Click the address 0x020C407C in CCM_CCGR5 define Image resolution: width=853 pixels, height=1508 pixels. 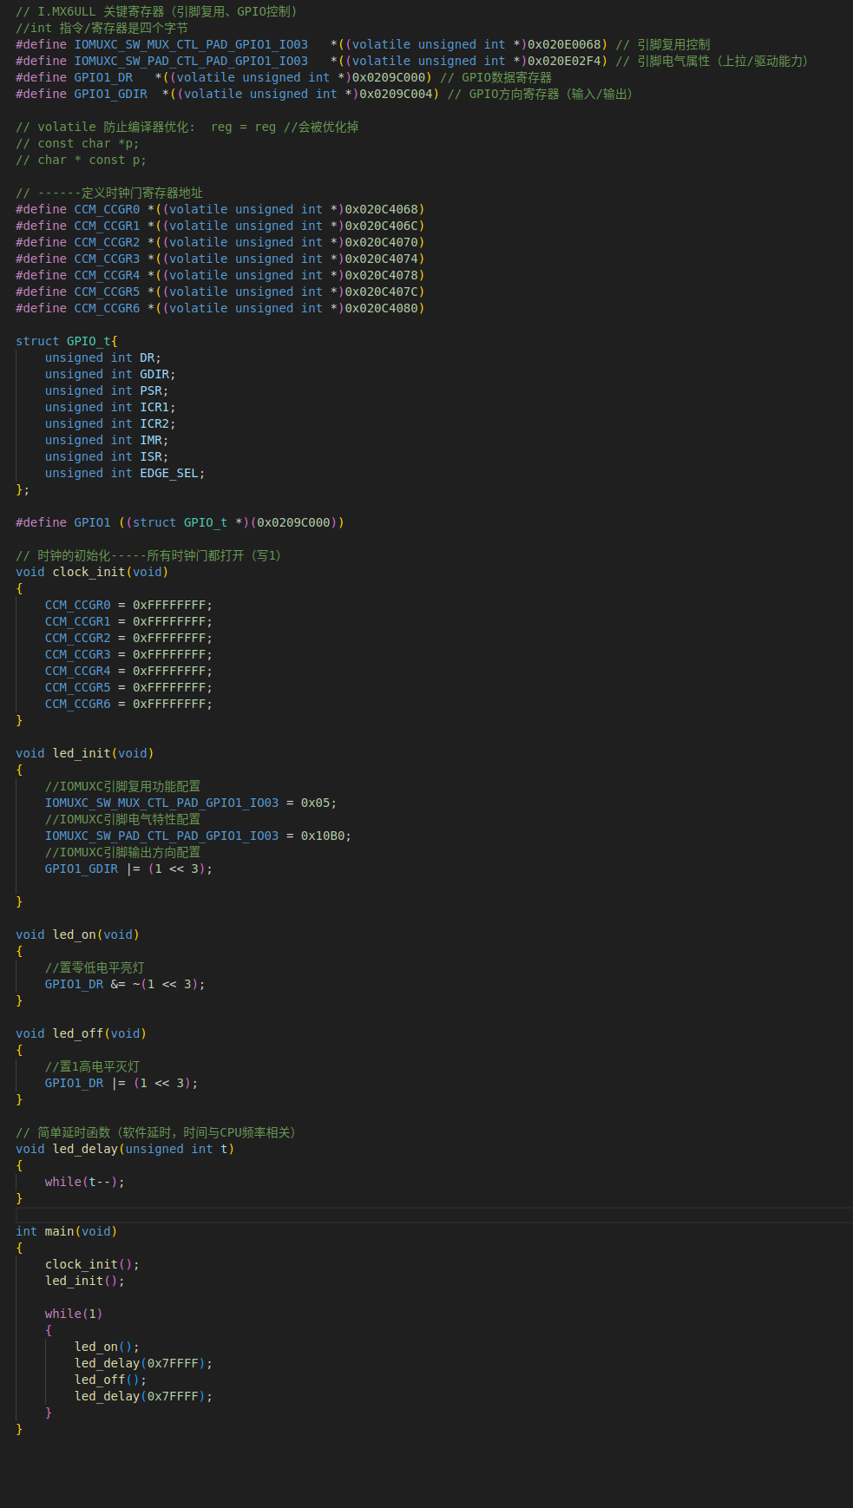pos(381,292)
